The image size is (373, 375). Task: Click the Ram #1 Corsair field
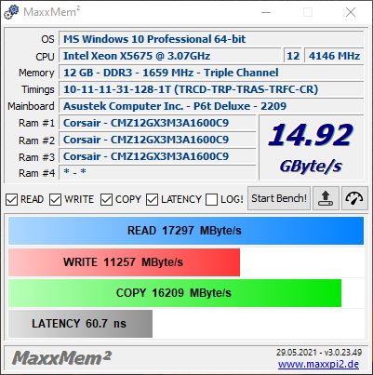157,123
